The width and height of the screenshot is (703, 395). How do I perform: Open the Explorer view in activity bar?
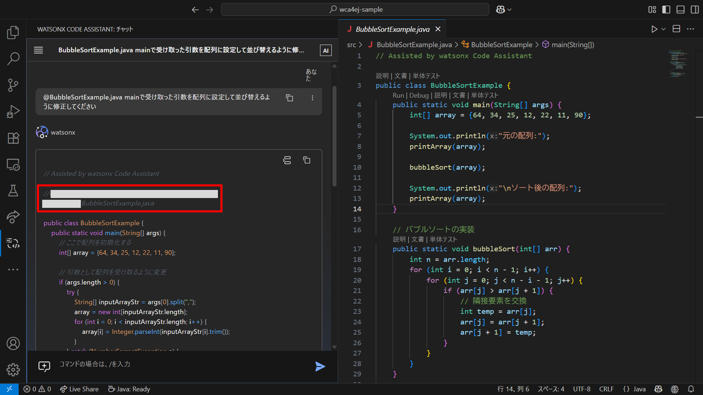(13, 33)
